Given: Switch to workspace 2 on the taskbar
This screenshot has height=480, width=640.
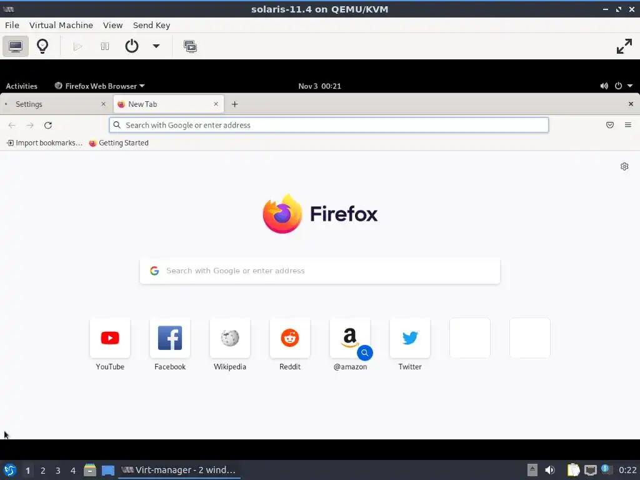Looking at the screenshot, I should pos(43,471).
